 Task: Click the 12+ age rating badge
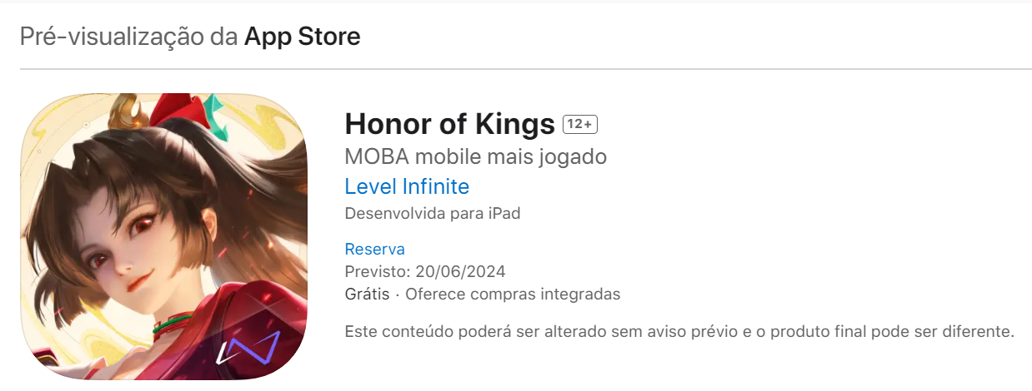(x=580, y=125)
